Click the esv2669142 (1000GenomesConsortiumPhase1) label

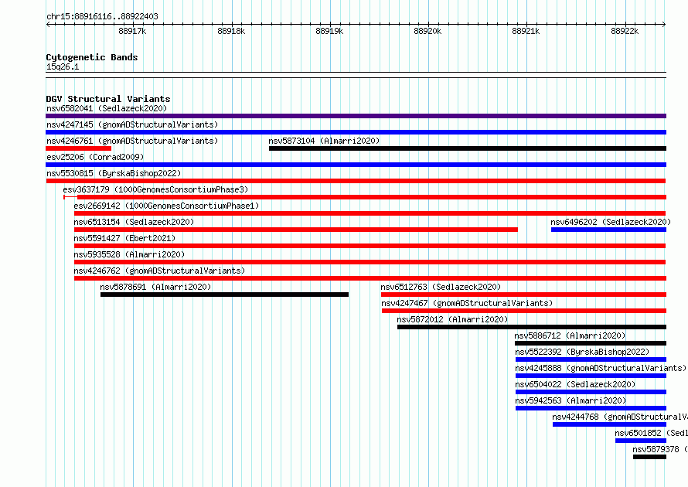coord(166,206)
